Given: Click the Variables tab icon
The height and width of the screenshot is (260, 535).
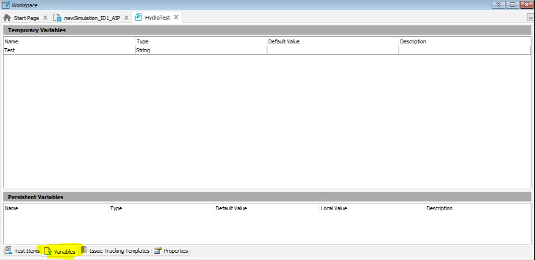Looking at the screenshot, I should click(x=48, y=252).
